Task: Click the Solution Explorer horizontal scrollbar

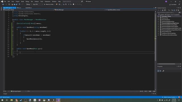Action: pyautogui.click(x=167, y=64)
